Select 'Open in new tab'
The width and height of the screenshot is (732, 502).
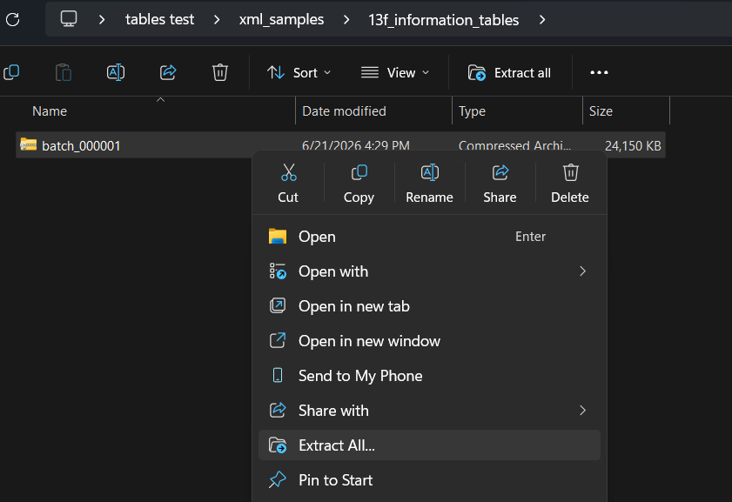[x=429, y=306]
